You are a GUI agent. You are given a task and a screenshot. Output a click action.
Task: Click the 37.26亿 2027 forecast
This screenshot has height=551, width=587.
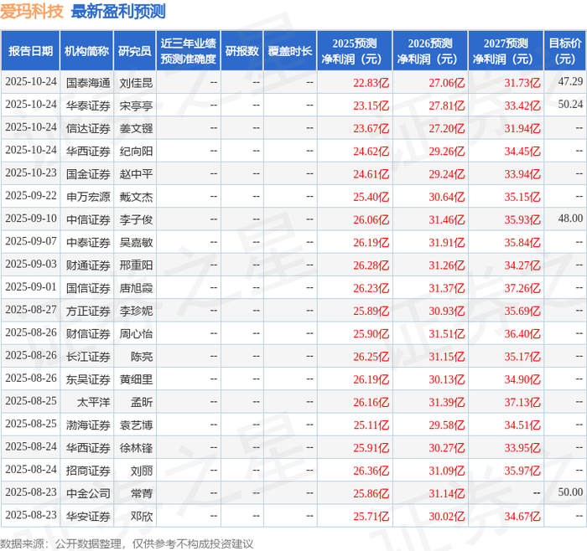click(522, 288)
